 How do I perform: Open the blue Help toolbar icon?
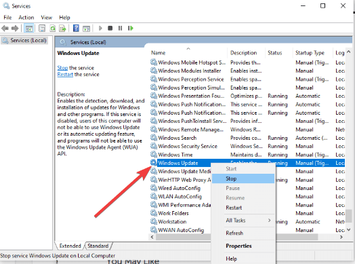tap(76, 29)
